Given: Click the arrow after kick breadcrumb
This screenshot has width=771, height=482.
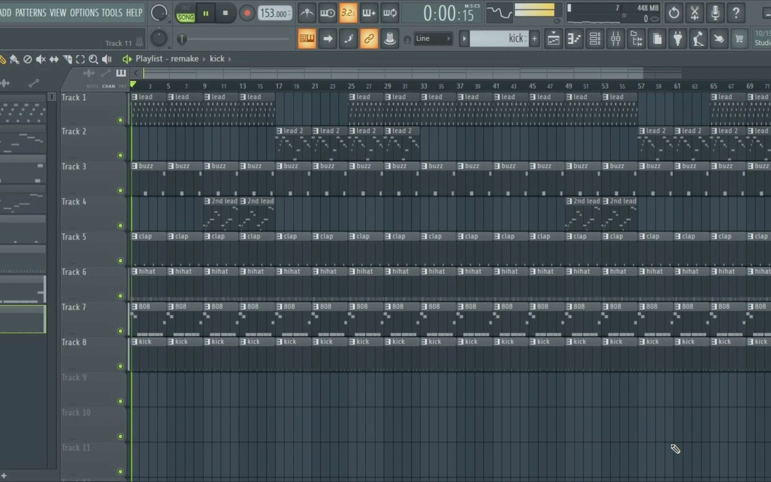Looking at the screenshot, I should point(230,59).
